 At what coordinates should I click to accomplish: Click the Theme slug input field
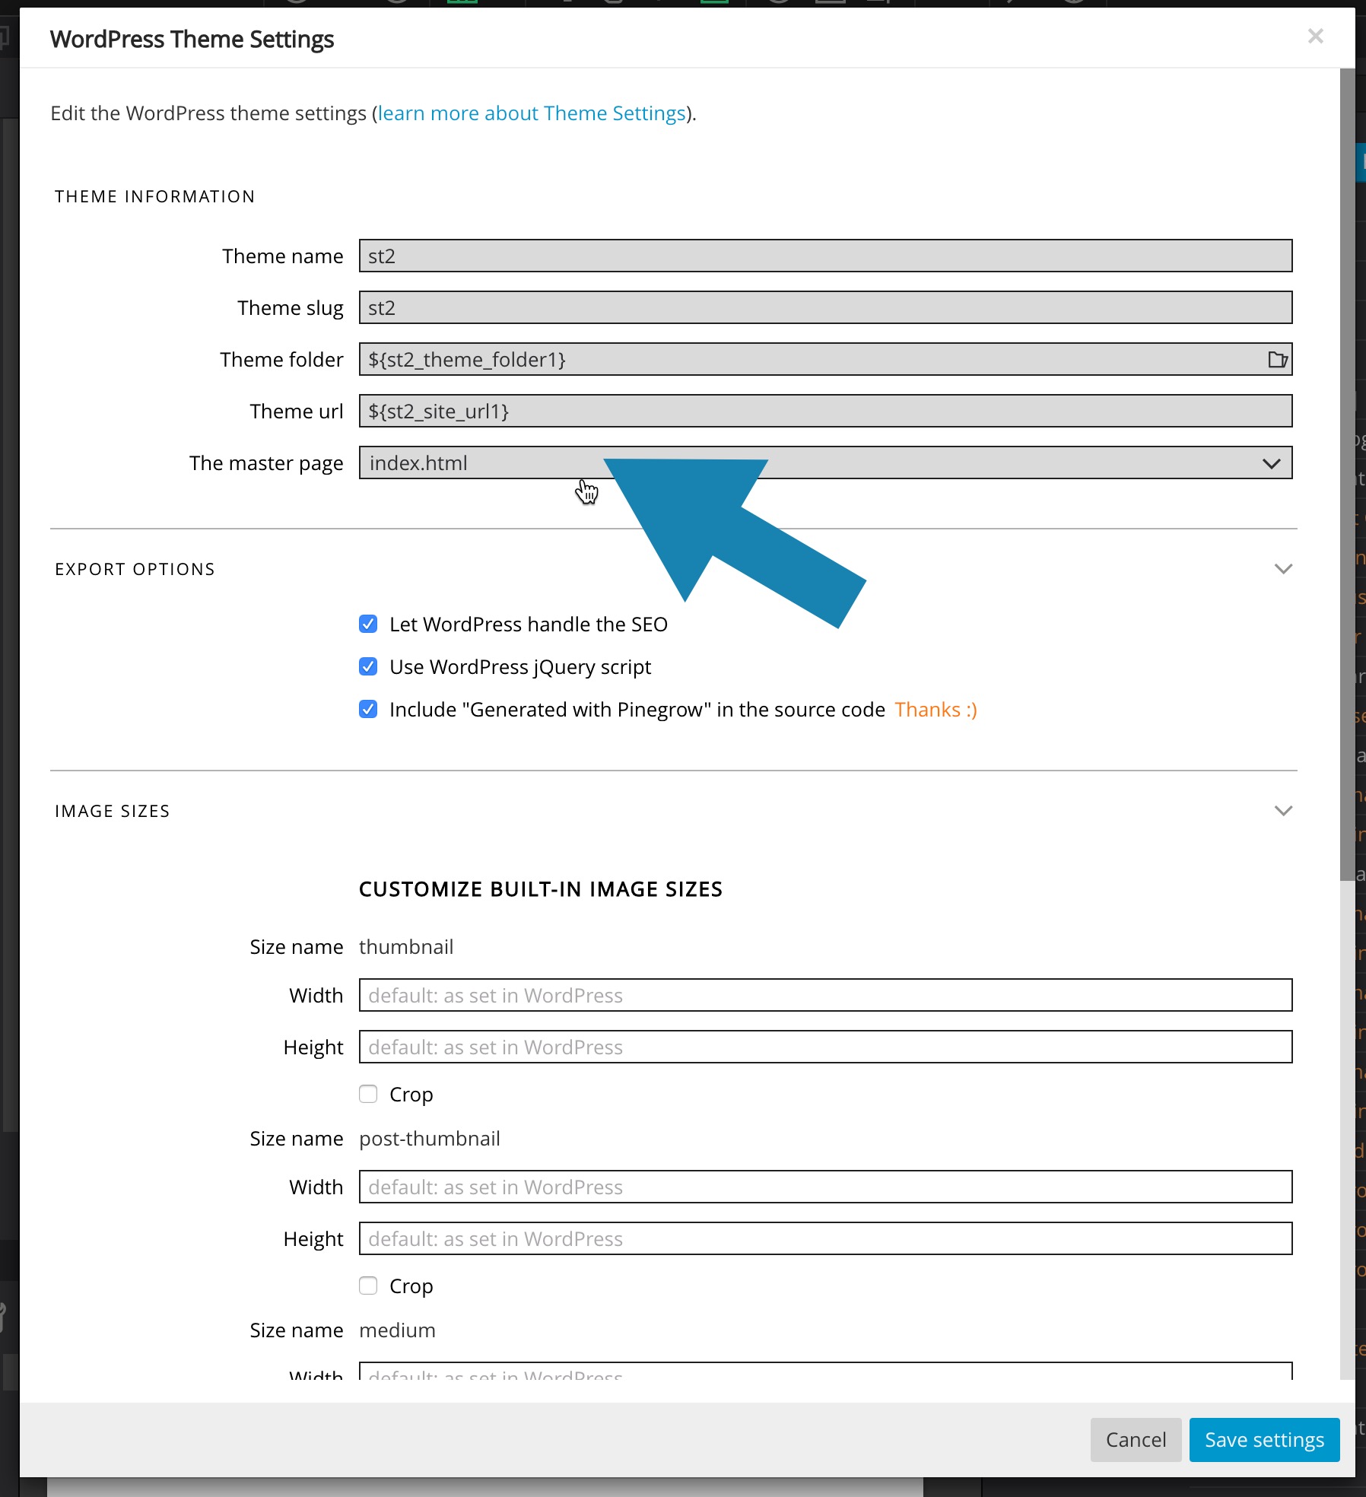click(x=825, y=307)
